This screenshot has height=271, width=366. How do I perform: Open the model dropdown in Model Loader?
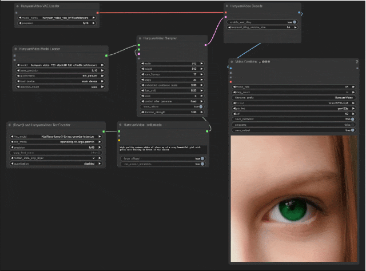[x=60, y=65]
